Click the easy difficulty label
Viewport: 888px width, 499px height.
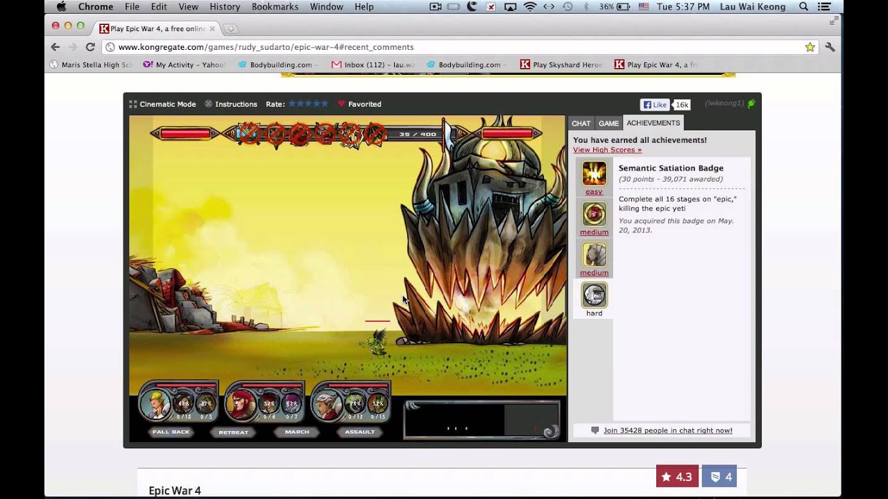click(594, 192)
